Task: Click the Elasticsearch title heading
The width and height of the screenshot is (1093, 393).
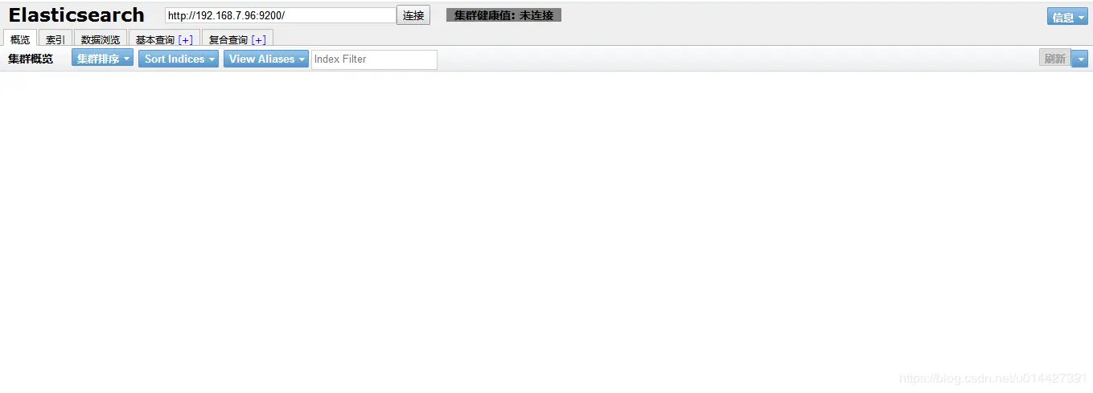Action: pyautogui.click(x=76, y=15)
